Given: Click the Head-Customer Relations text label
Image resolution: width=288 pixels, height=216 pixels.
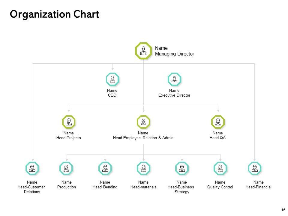Looking at the screenshot, I should 32,189.
